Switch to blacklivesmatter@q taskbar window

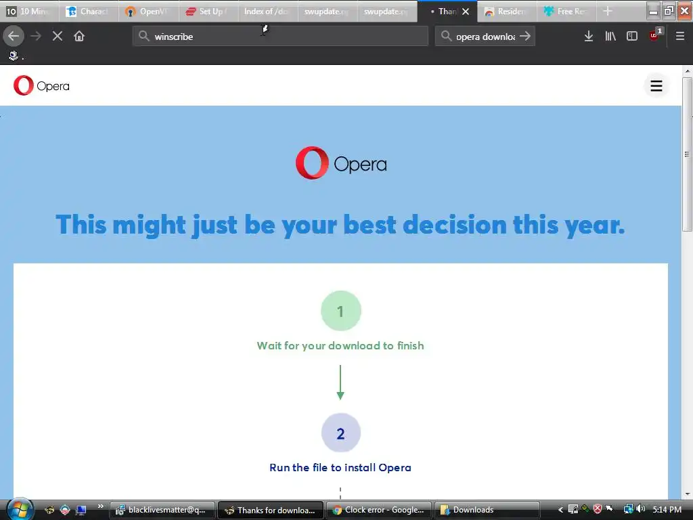[x=162, y=510]
